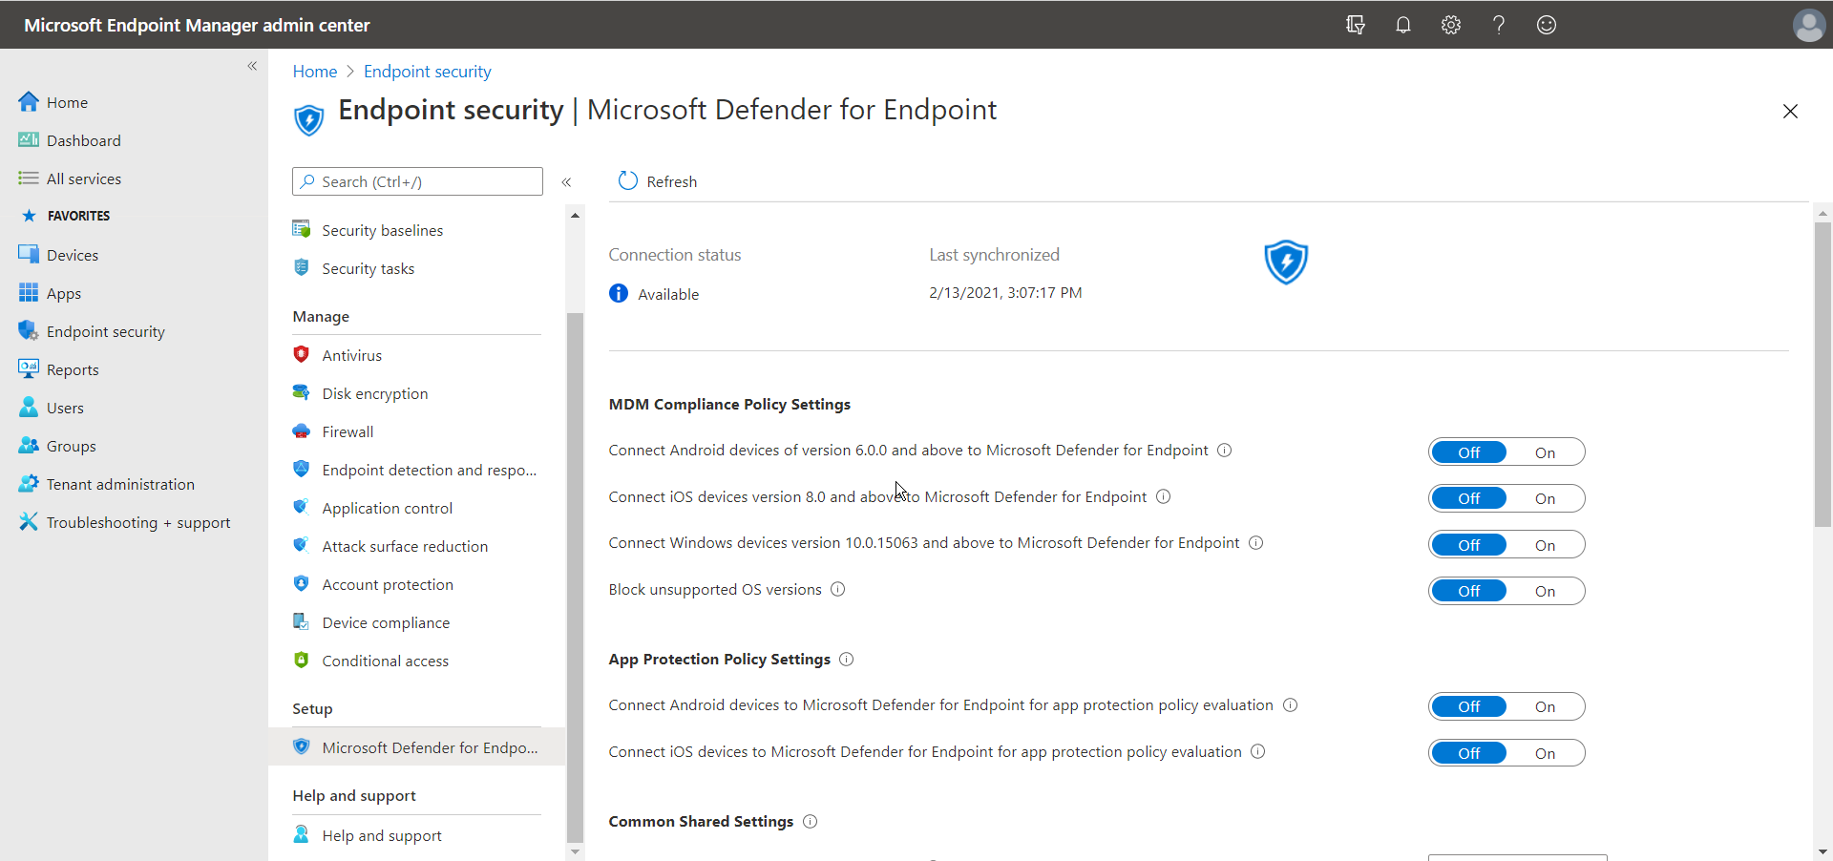Select the Disk encryption icon
Screen dimensions: 1833x861
coord(301,392)
